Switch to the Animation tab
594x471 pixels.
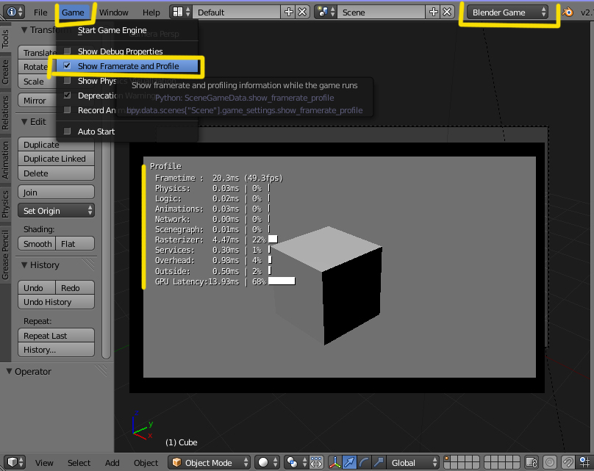pyautogui.click(x=5, y=159)
